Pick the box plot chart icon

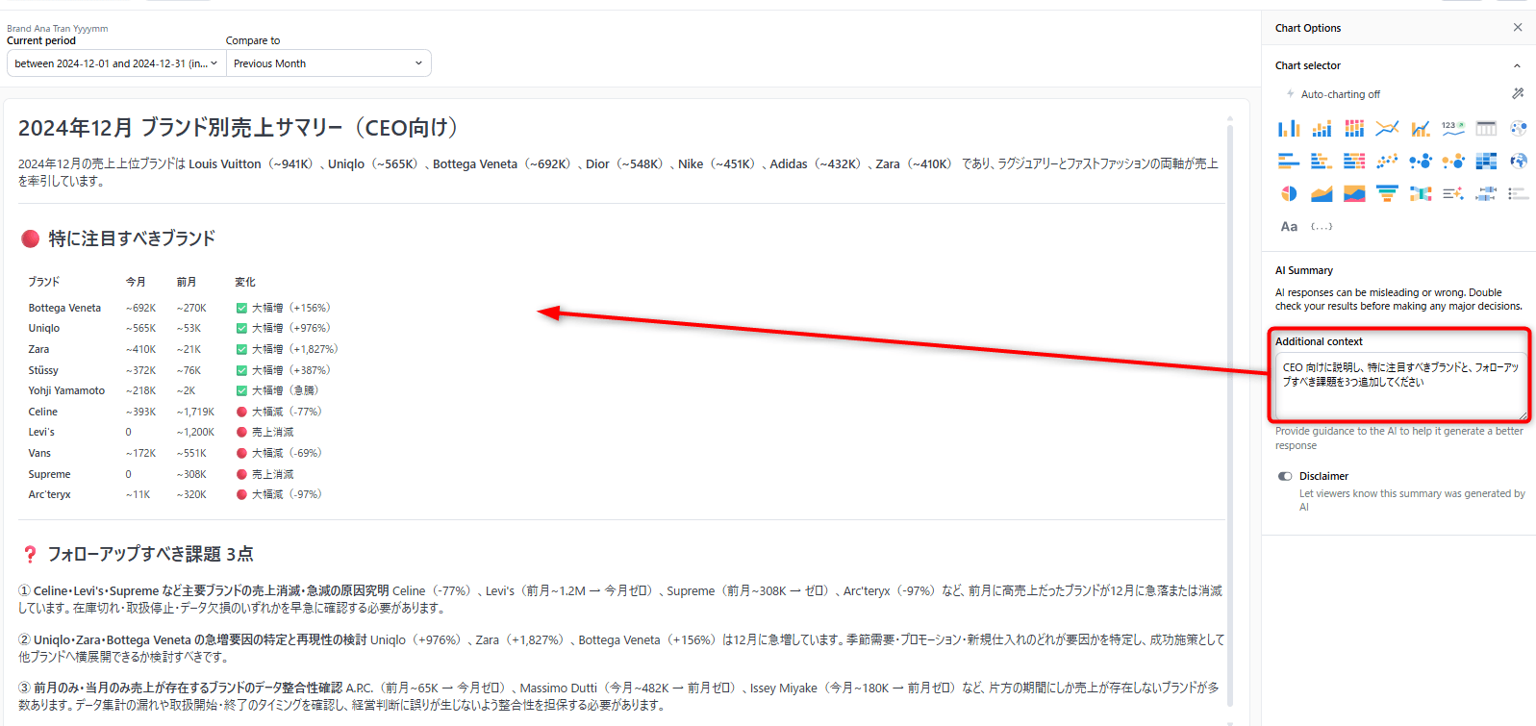(x=1486, y=193)
